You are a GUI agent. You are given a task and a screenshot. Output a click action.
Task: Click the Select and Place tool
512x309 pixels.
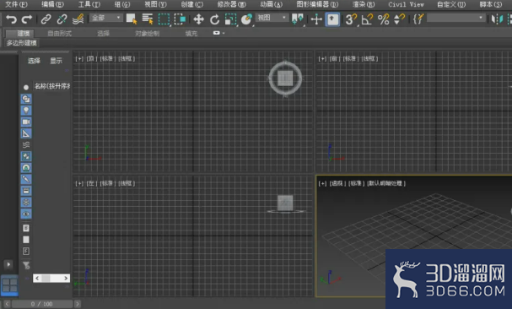point(246,19)
